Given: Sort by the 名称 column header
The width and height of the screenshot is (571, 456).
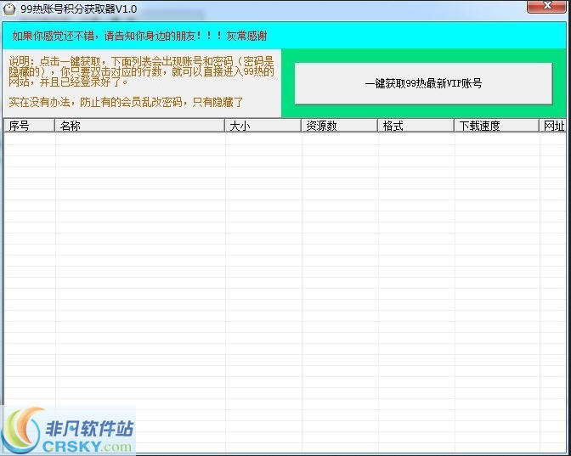Looking at the screenshot, I should coord(139,126).
